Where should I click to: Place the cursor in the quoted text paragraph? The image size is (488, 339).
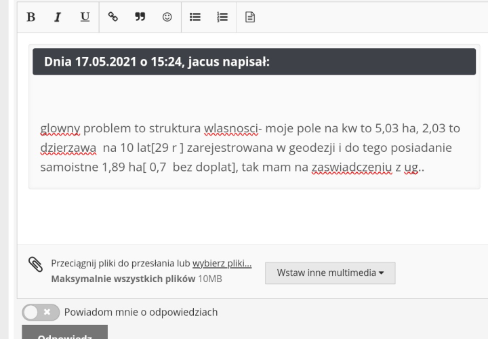pos(251,148)
